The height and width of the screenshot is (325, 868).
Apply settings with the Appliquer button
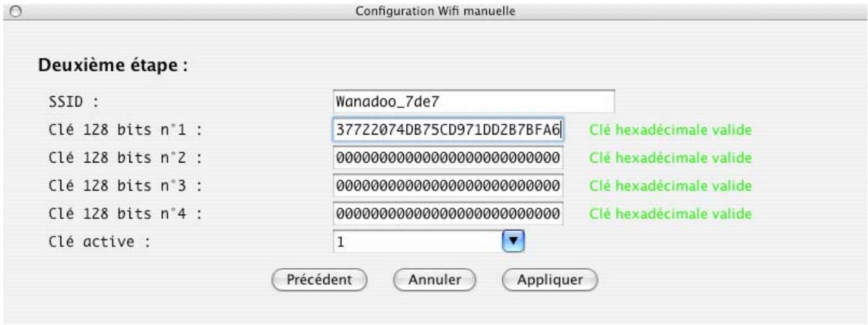[550, 280]
